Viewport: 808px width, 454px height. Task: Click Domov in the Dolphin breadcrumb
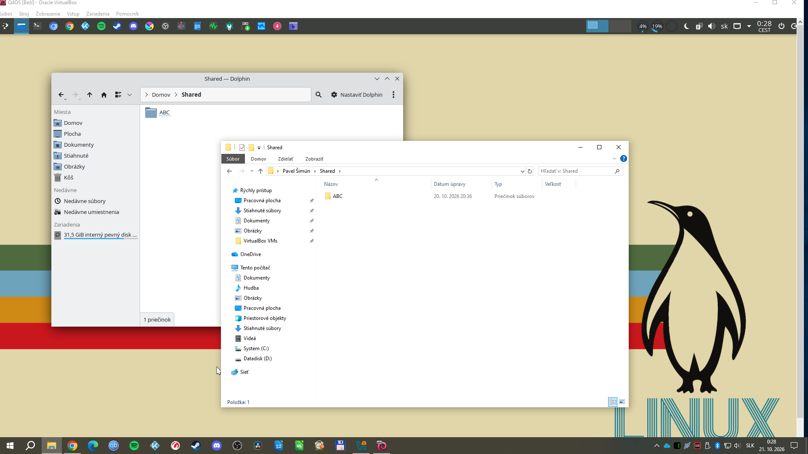tap(161, 95)
